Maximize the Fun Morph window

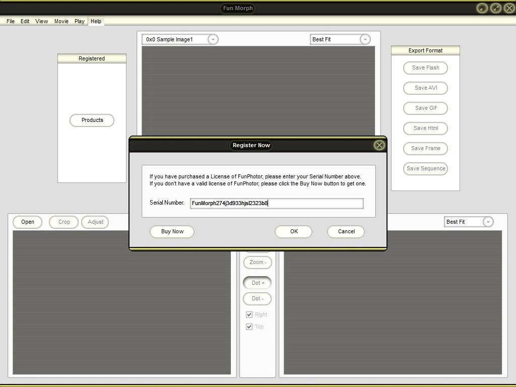click(x=496, y=8)
